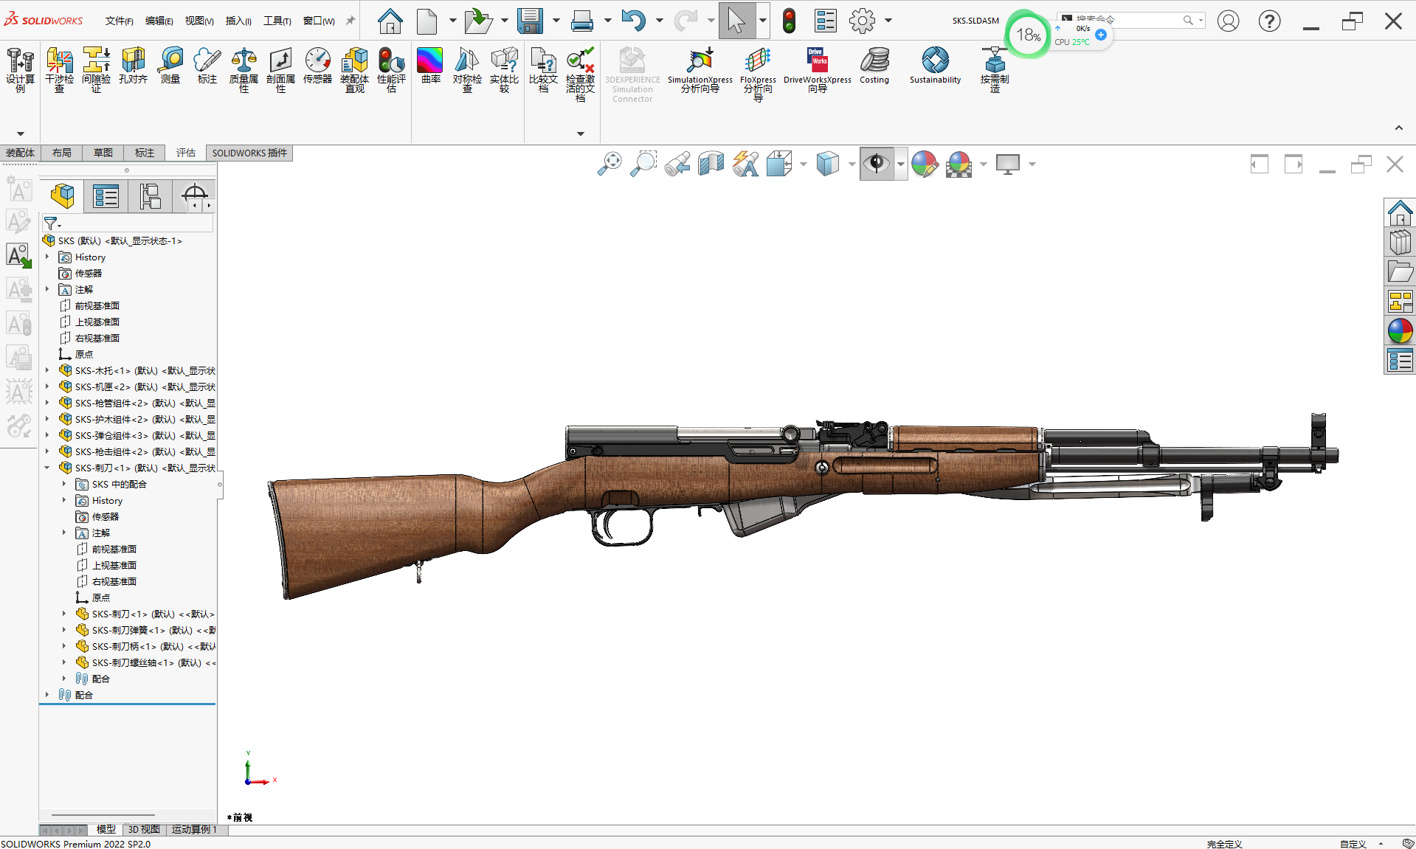The image size is (1416, 849).
Task: Expand the SKS-木托<1> component node
Action: click(x=47, y=370)
